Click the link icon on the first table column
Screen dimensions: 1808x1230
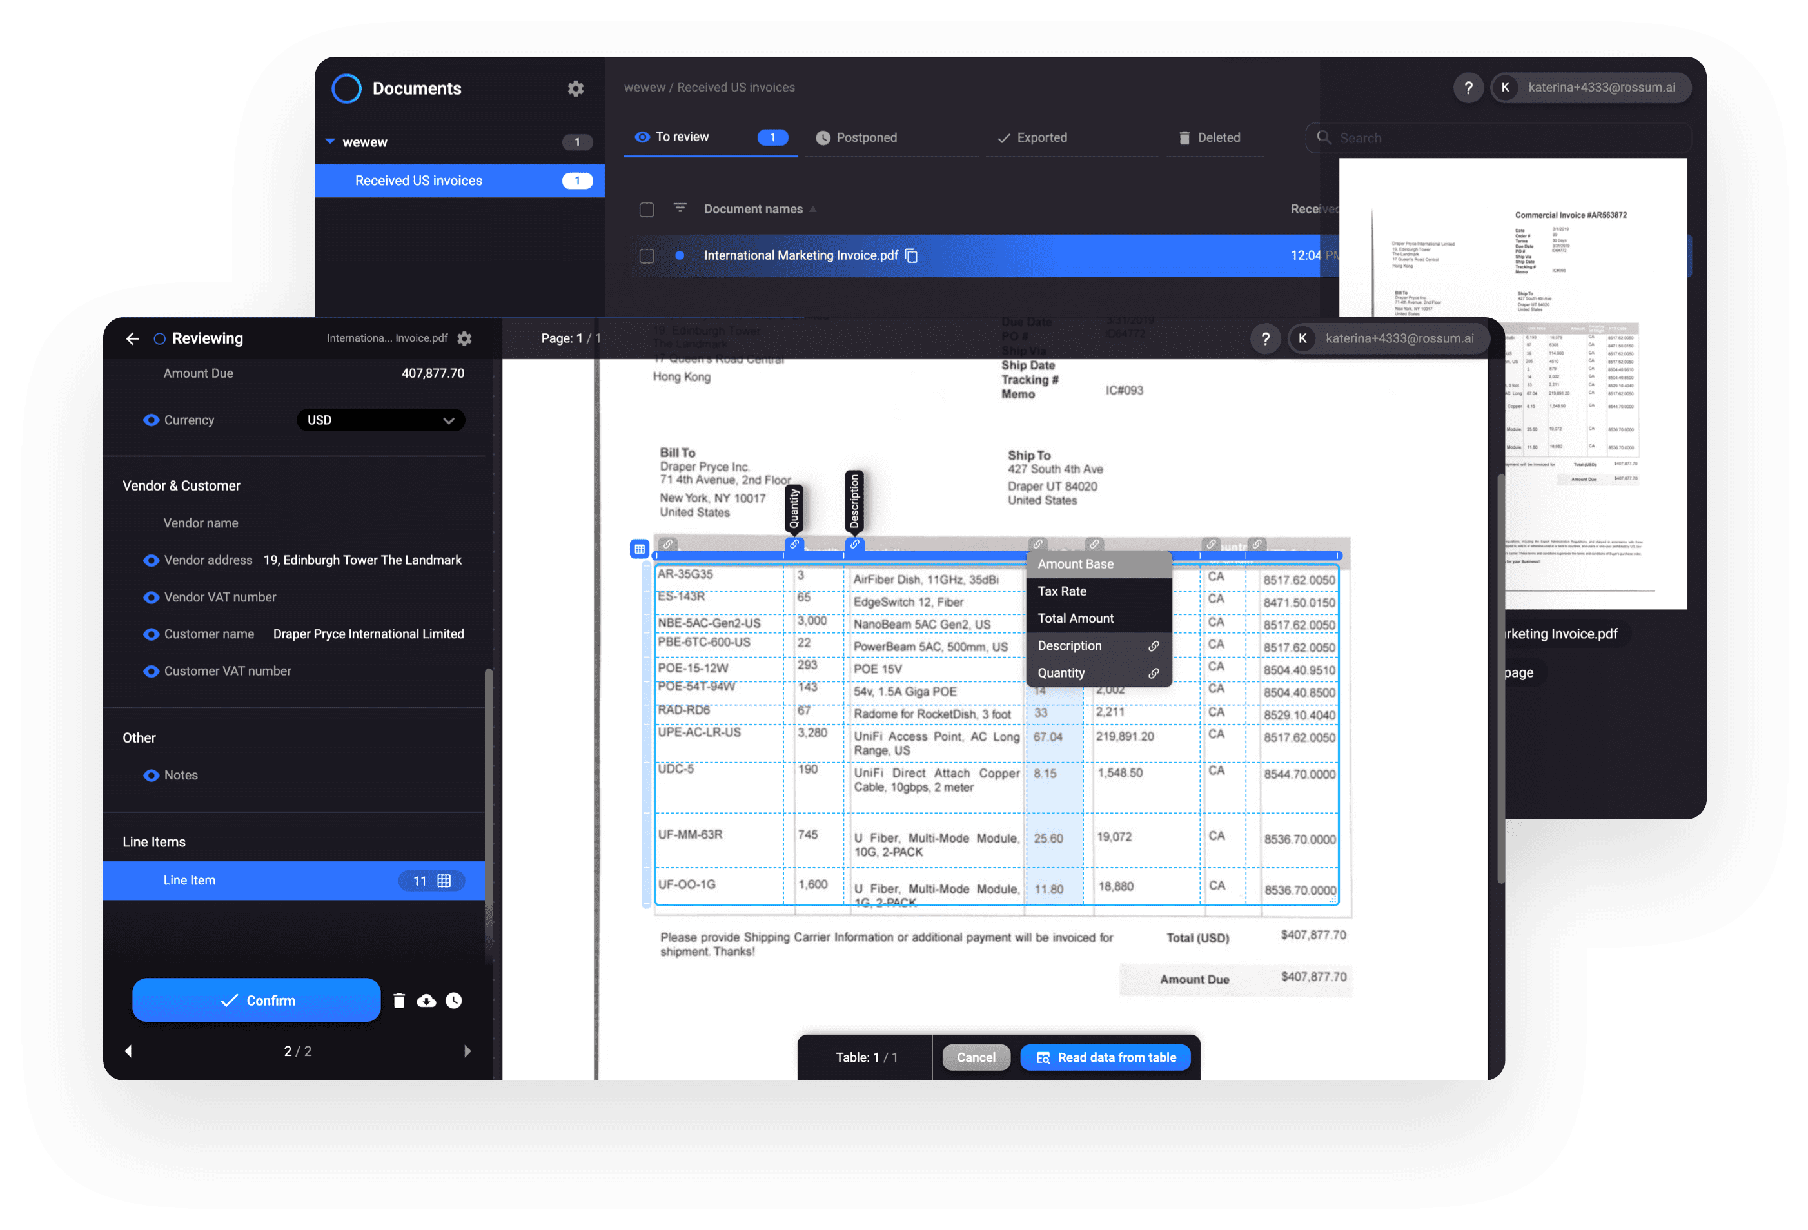(667, 545)
